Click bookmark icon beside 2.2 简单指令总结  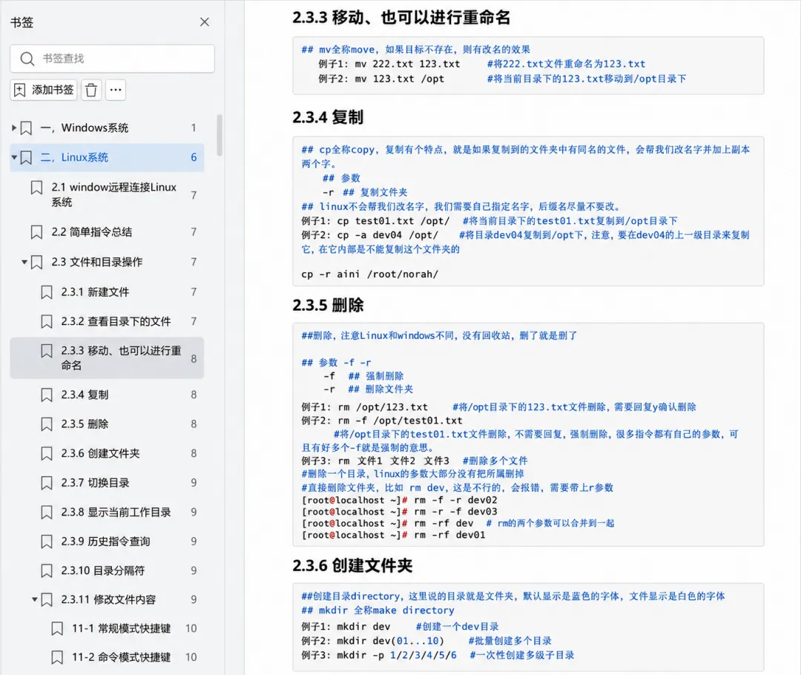[x=36, y=232]
